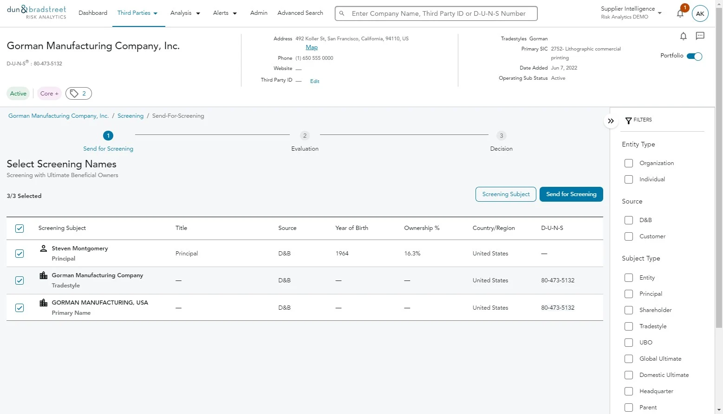The height and width of the screenshot is (414, 723).
Task: Check the Global Ultimate filter
Action: (629, 359)
